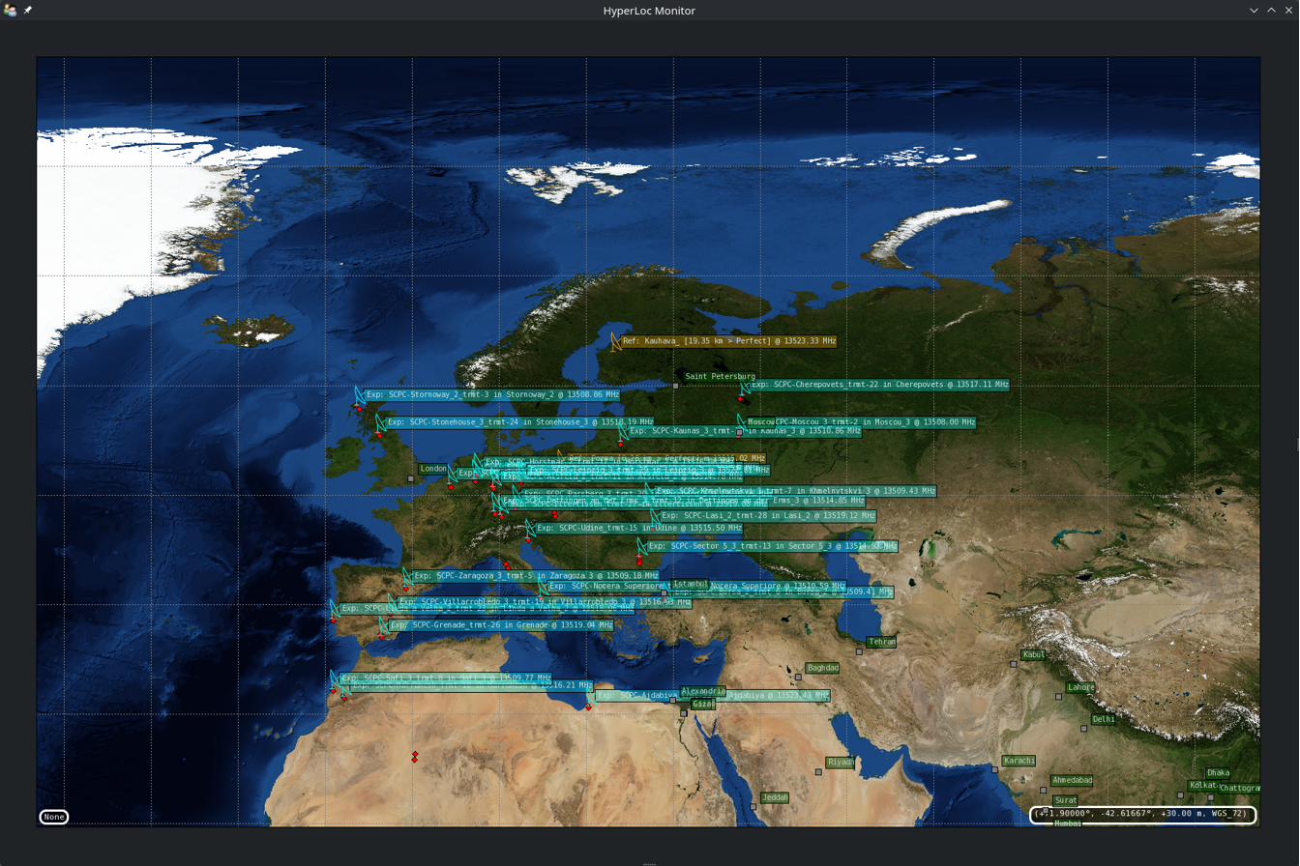Click the Safi_3 13509.77 MHz label

click(x=446, y=678)
